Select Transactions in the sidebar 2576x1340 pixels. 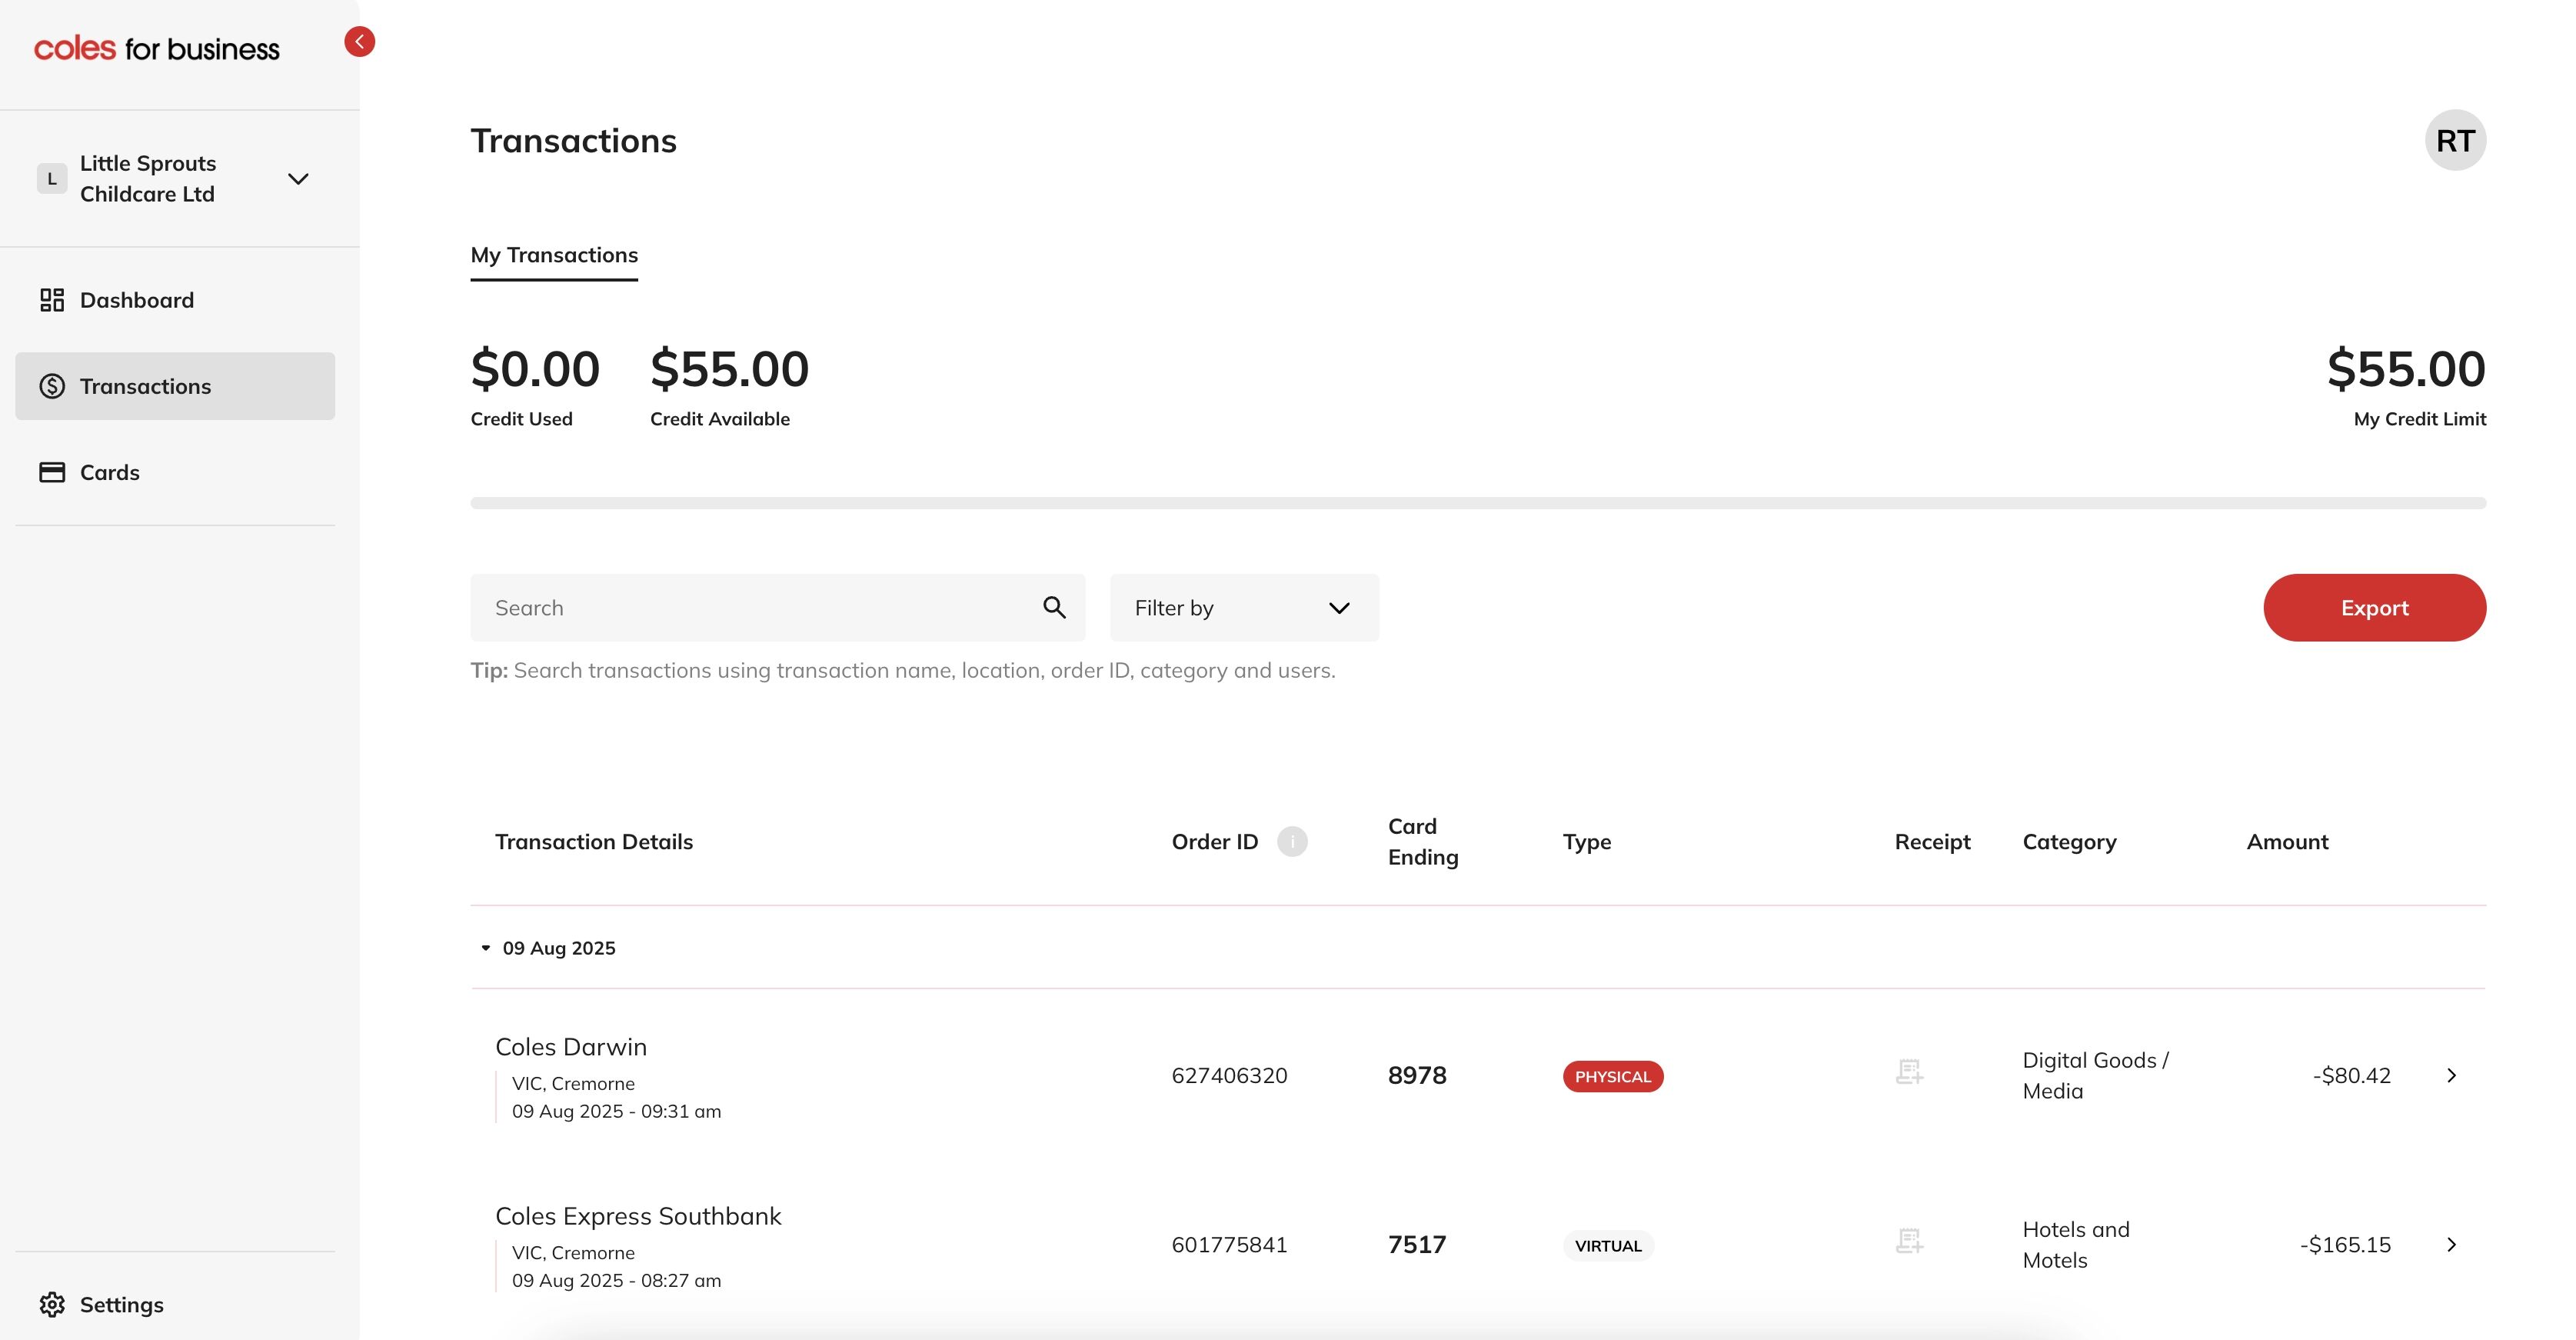(175, 386)
